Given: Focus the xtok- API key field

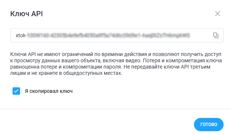Looking at the screenshot, I should (x=117, y=35).
